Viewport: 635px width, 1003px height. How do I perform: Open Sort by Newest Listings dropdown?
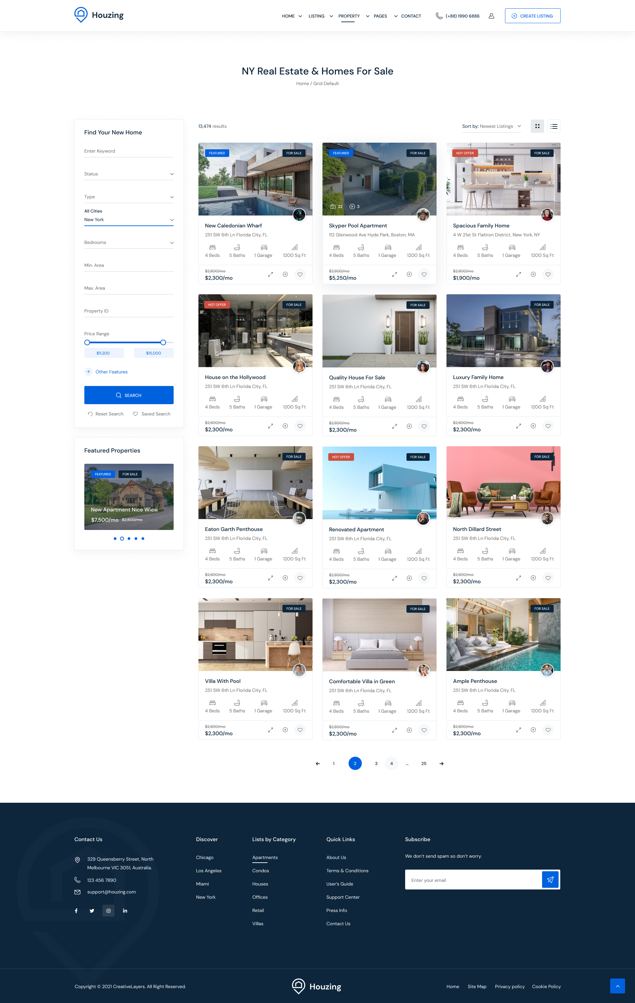point(491,126)
